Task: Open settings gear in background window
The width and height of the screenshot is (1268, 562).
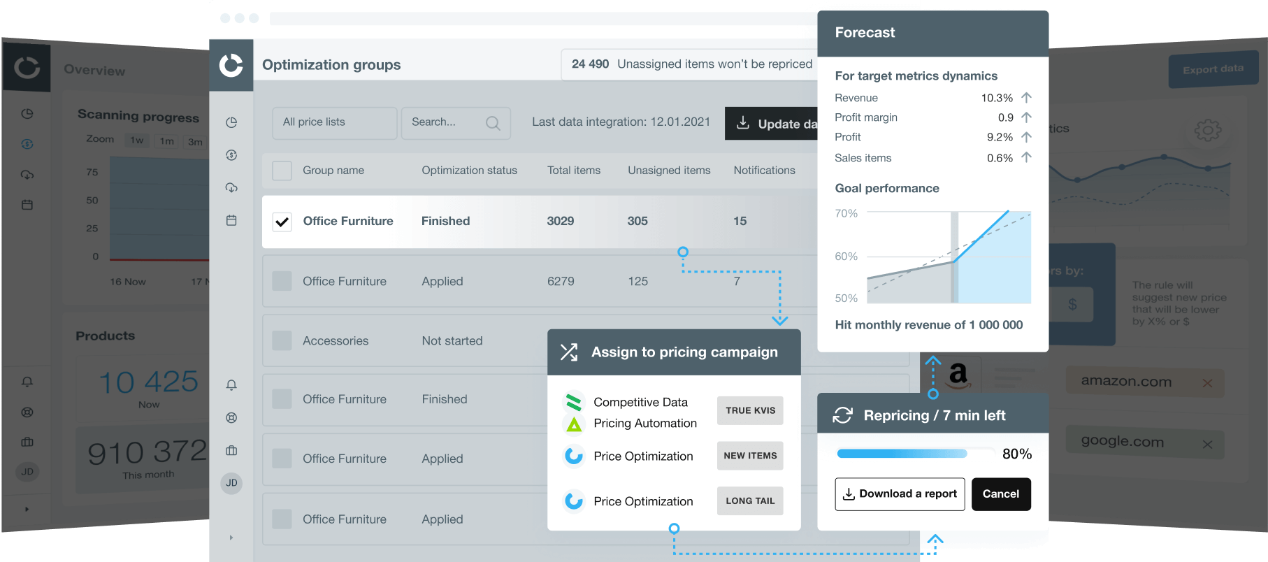Action: tap(1207, 130)
